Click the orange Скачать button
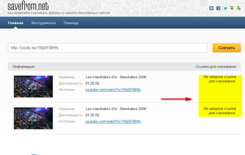This screenshot has height=155, width=245. (x=227, y=48)
